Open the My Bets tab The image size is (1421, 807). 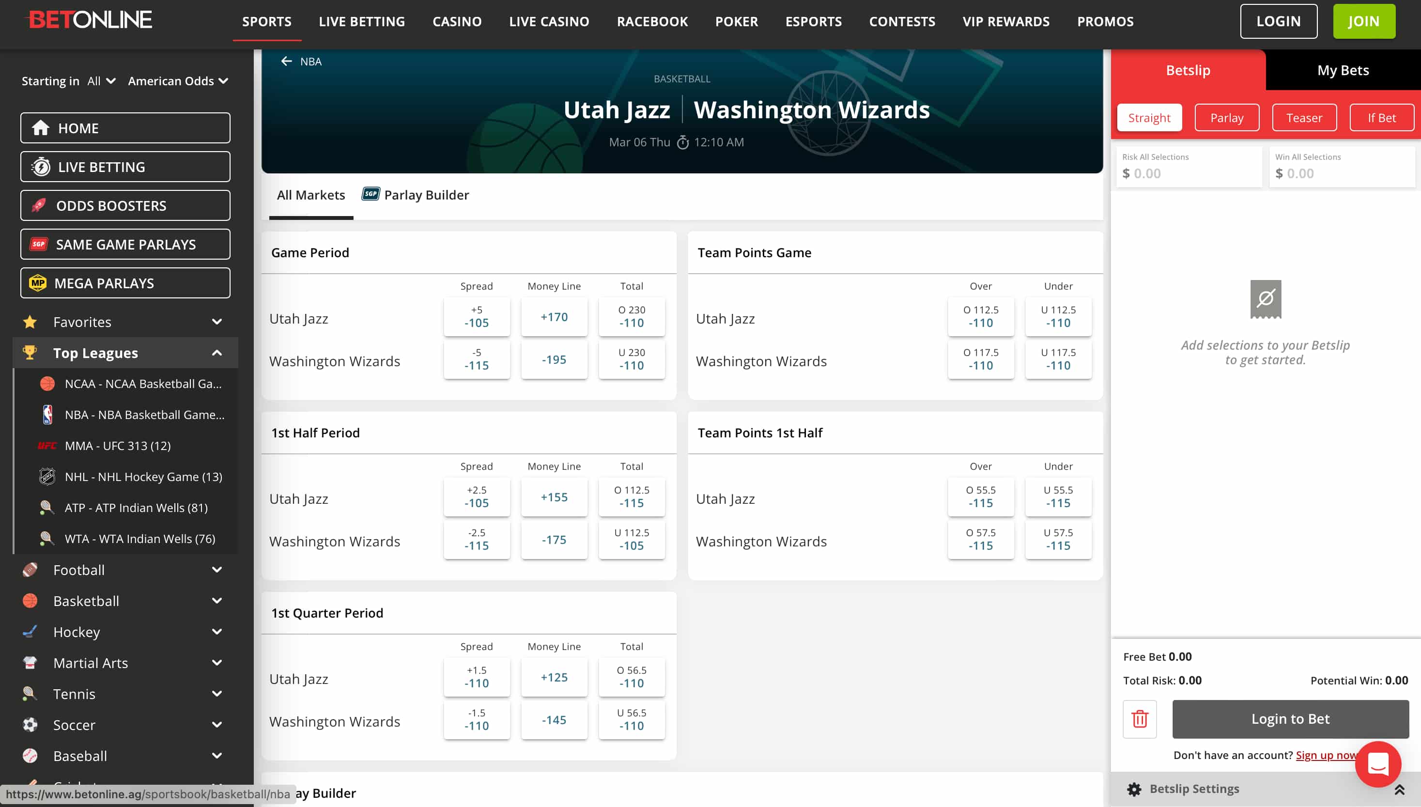point(1343,70)
